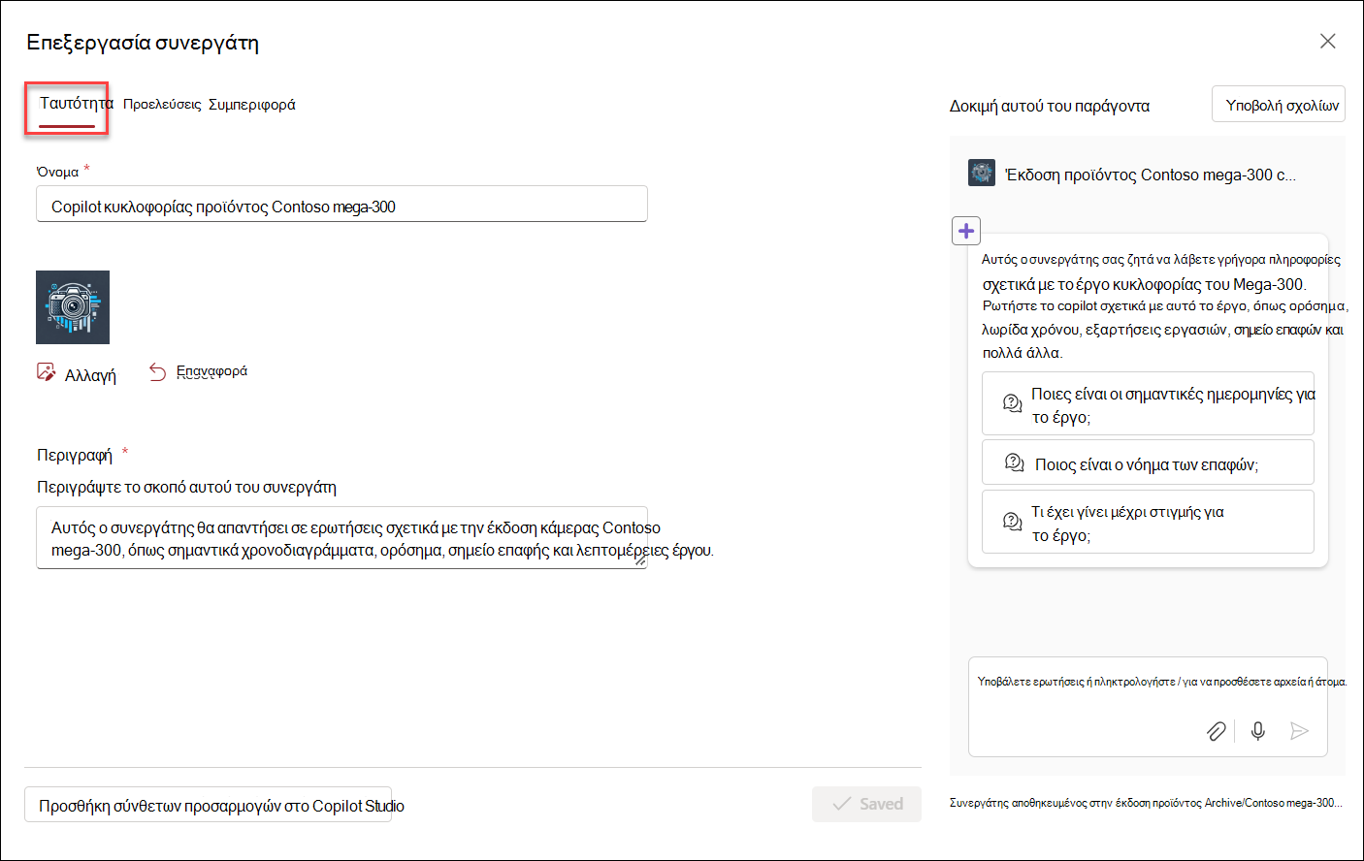
Task: Click chat icon beside Τι έχει γίνει prompt
Action: [x=1012, y=522]
